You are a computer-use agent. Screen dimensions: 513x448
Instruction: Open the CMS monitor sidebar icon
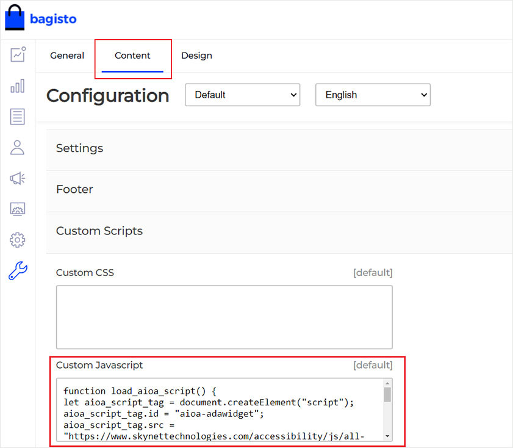point(18,209)
